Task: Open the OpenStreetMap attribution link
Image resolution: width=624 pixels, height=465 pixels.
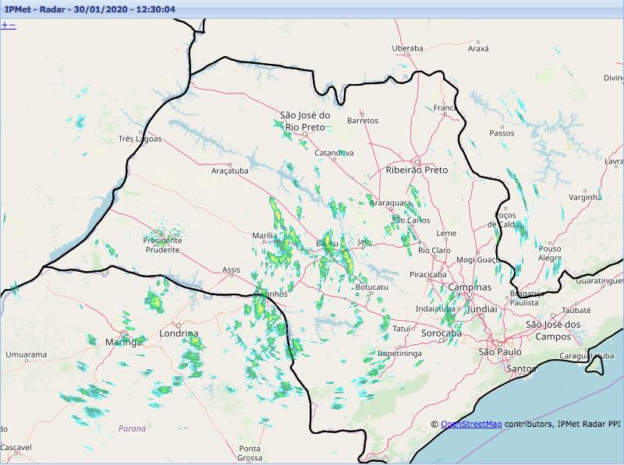Action: coord(471,424)
